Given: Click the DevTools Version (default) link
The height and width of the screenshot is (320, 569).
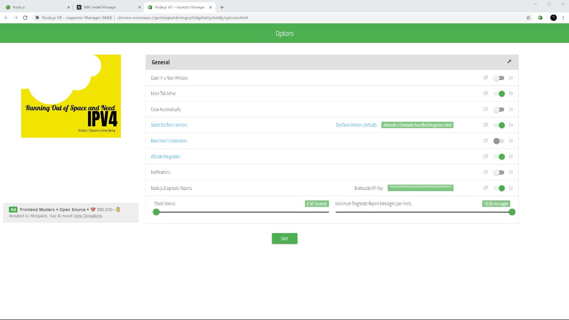Looking at the screenshot, I should coord(357,125).
